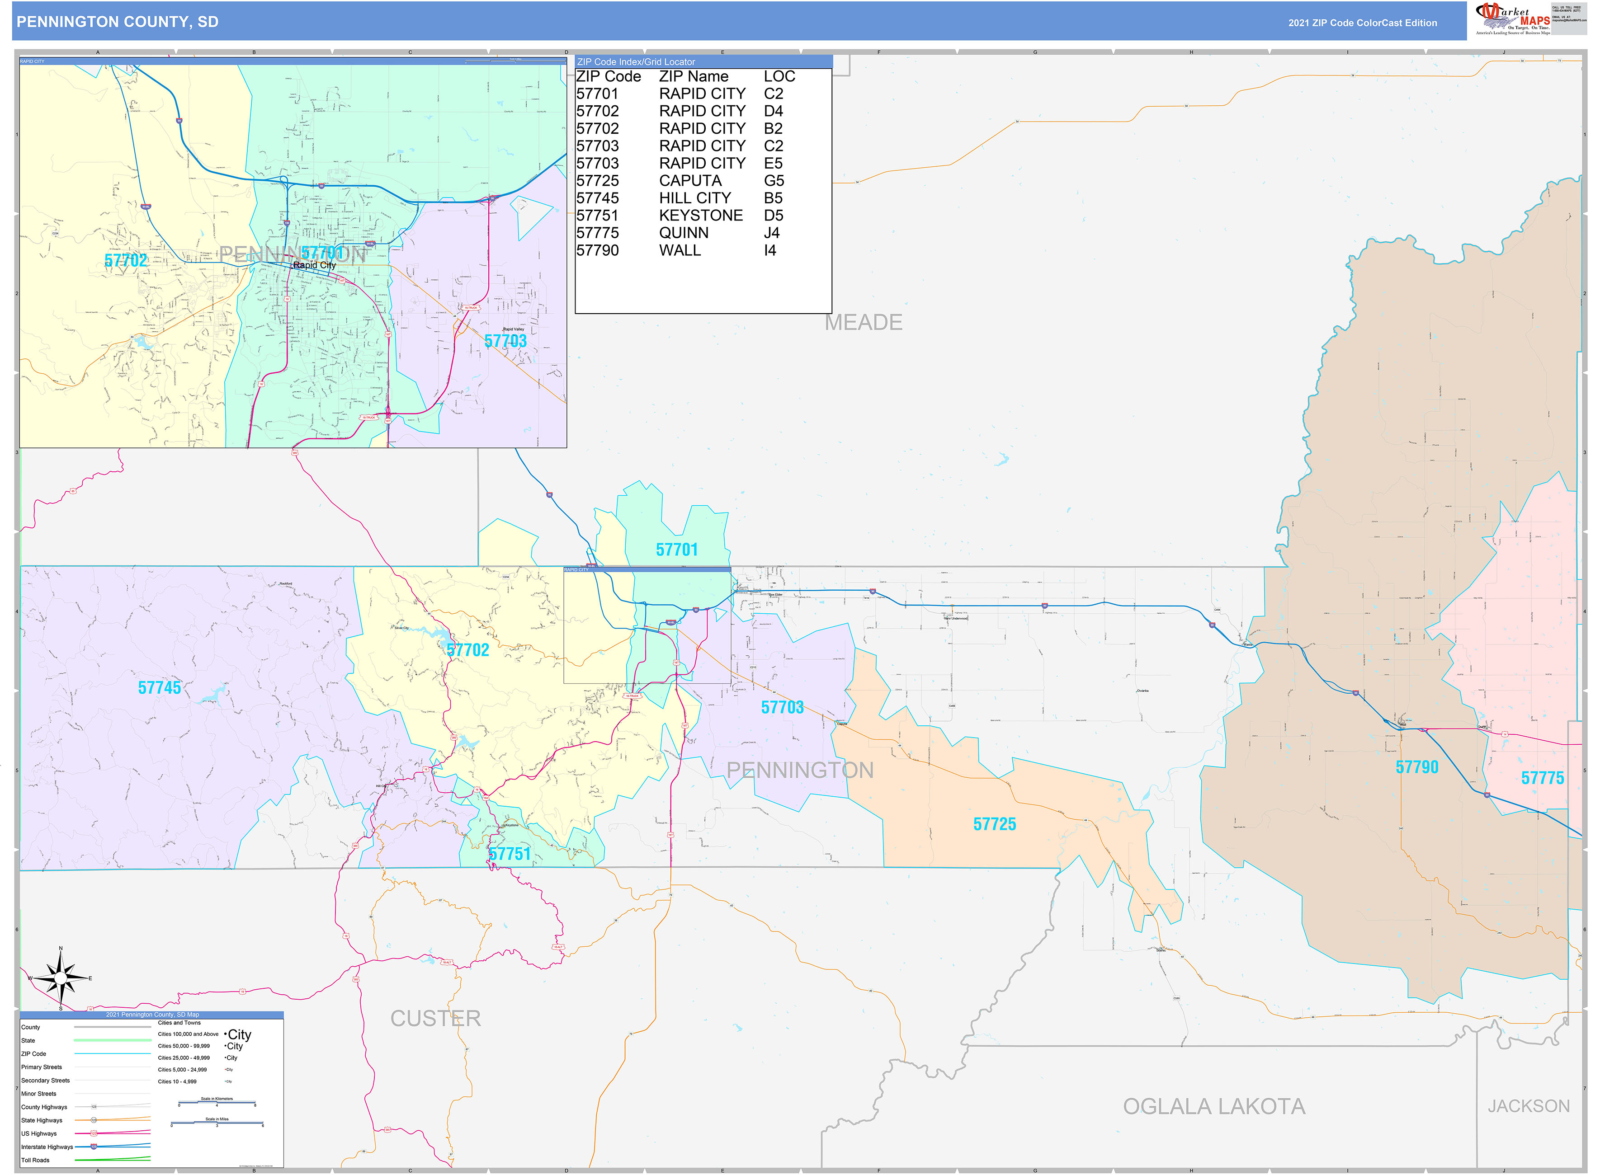
Task: Click the ZIP Name column header
Action: (693, 77)
